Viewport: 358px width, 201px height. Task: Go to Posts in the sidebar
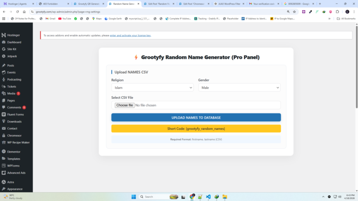pyautogui.click(x=11, y=66)
